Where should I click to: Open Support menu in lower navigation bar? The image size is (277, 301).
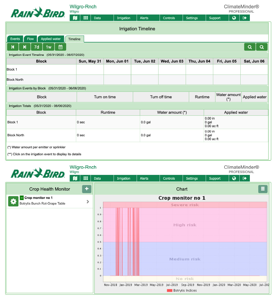point(217,178)
